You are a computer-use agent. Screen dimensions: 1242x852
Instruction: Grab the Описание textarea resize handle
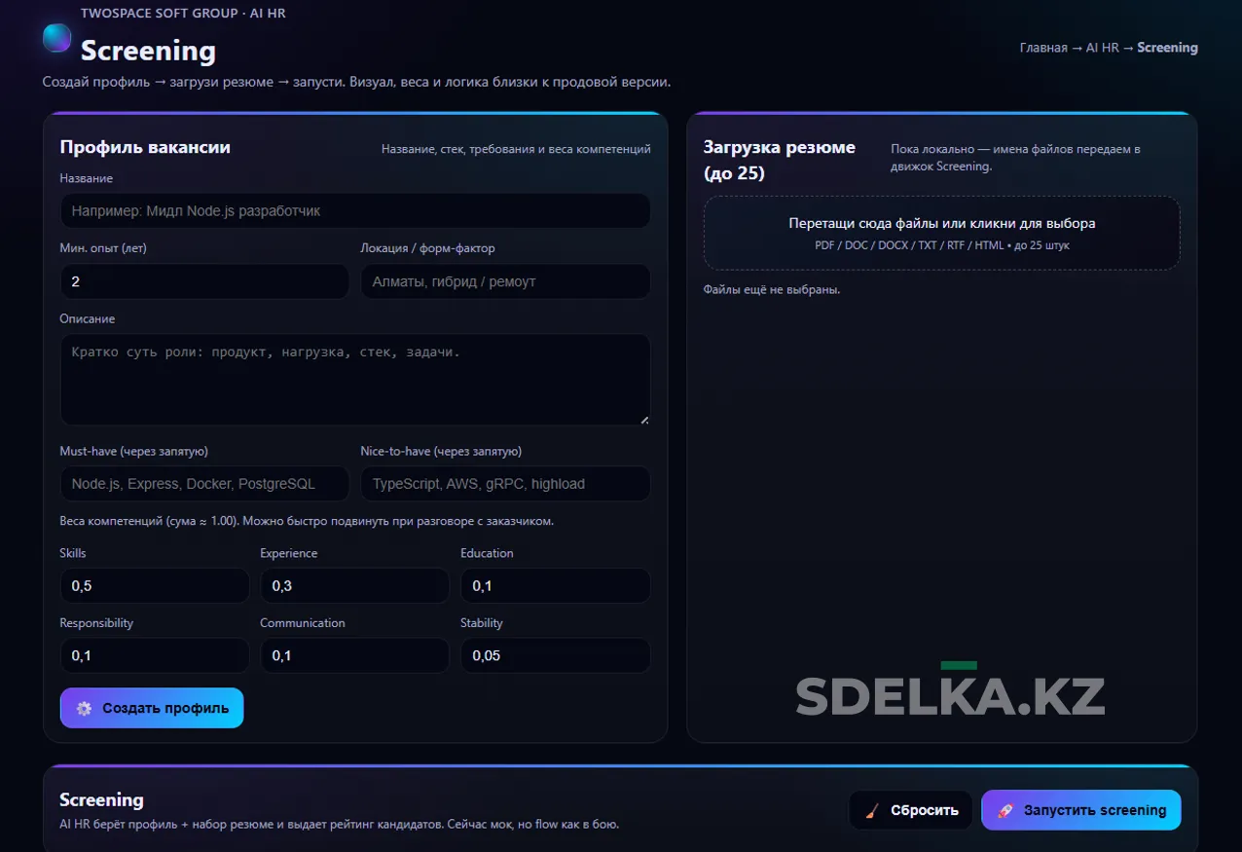pyautogui.click(x=644, y=420)
